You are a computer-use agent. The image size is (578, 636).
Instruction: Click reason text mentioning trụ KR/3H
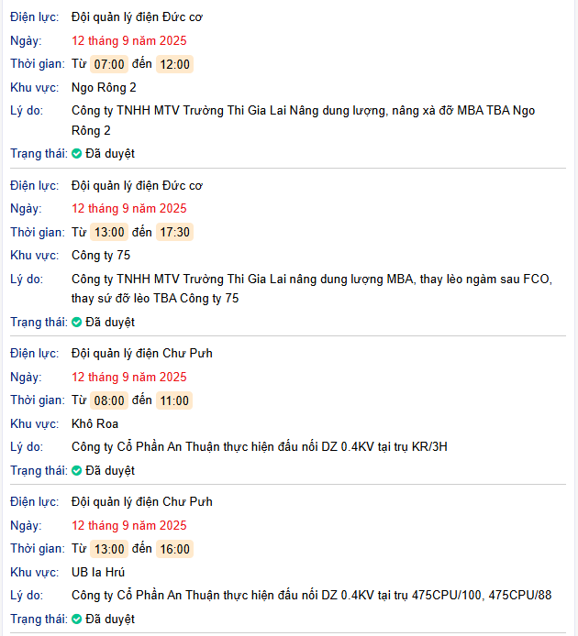(x=260, y=446)
